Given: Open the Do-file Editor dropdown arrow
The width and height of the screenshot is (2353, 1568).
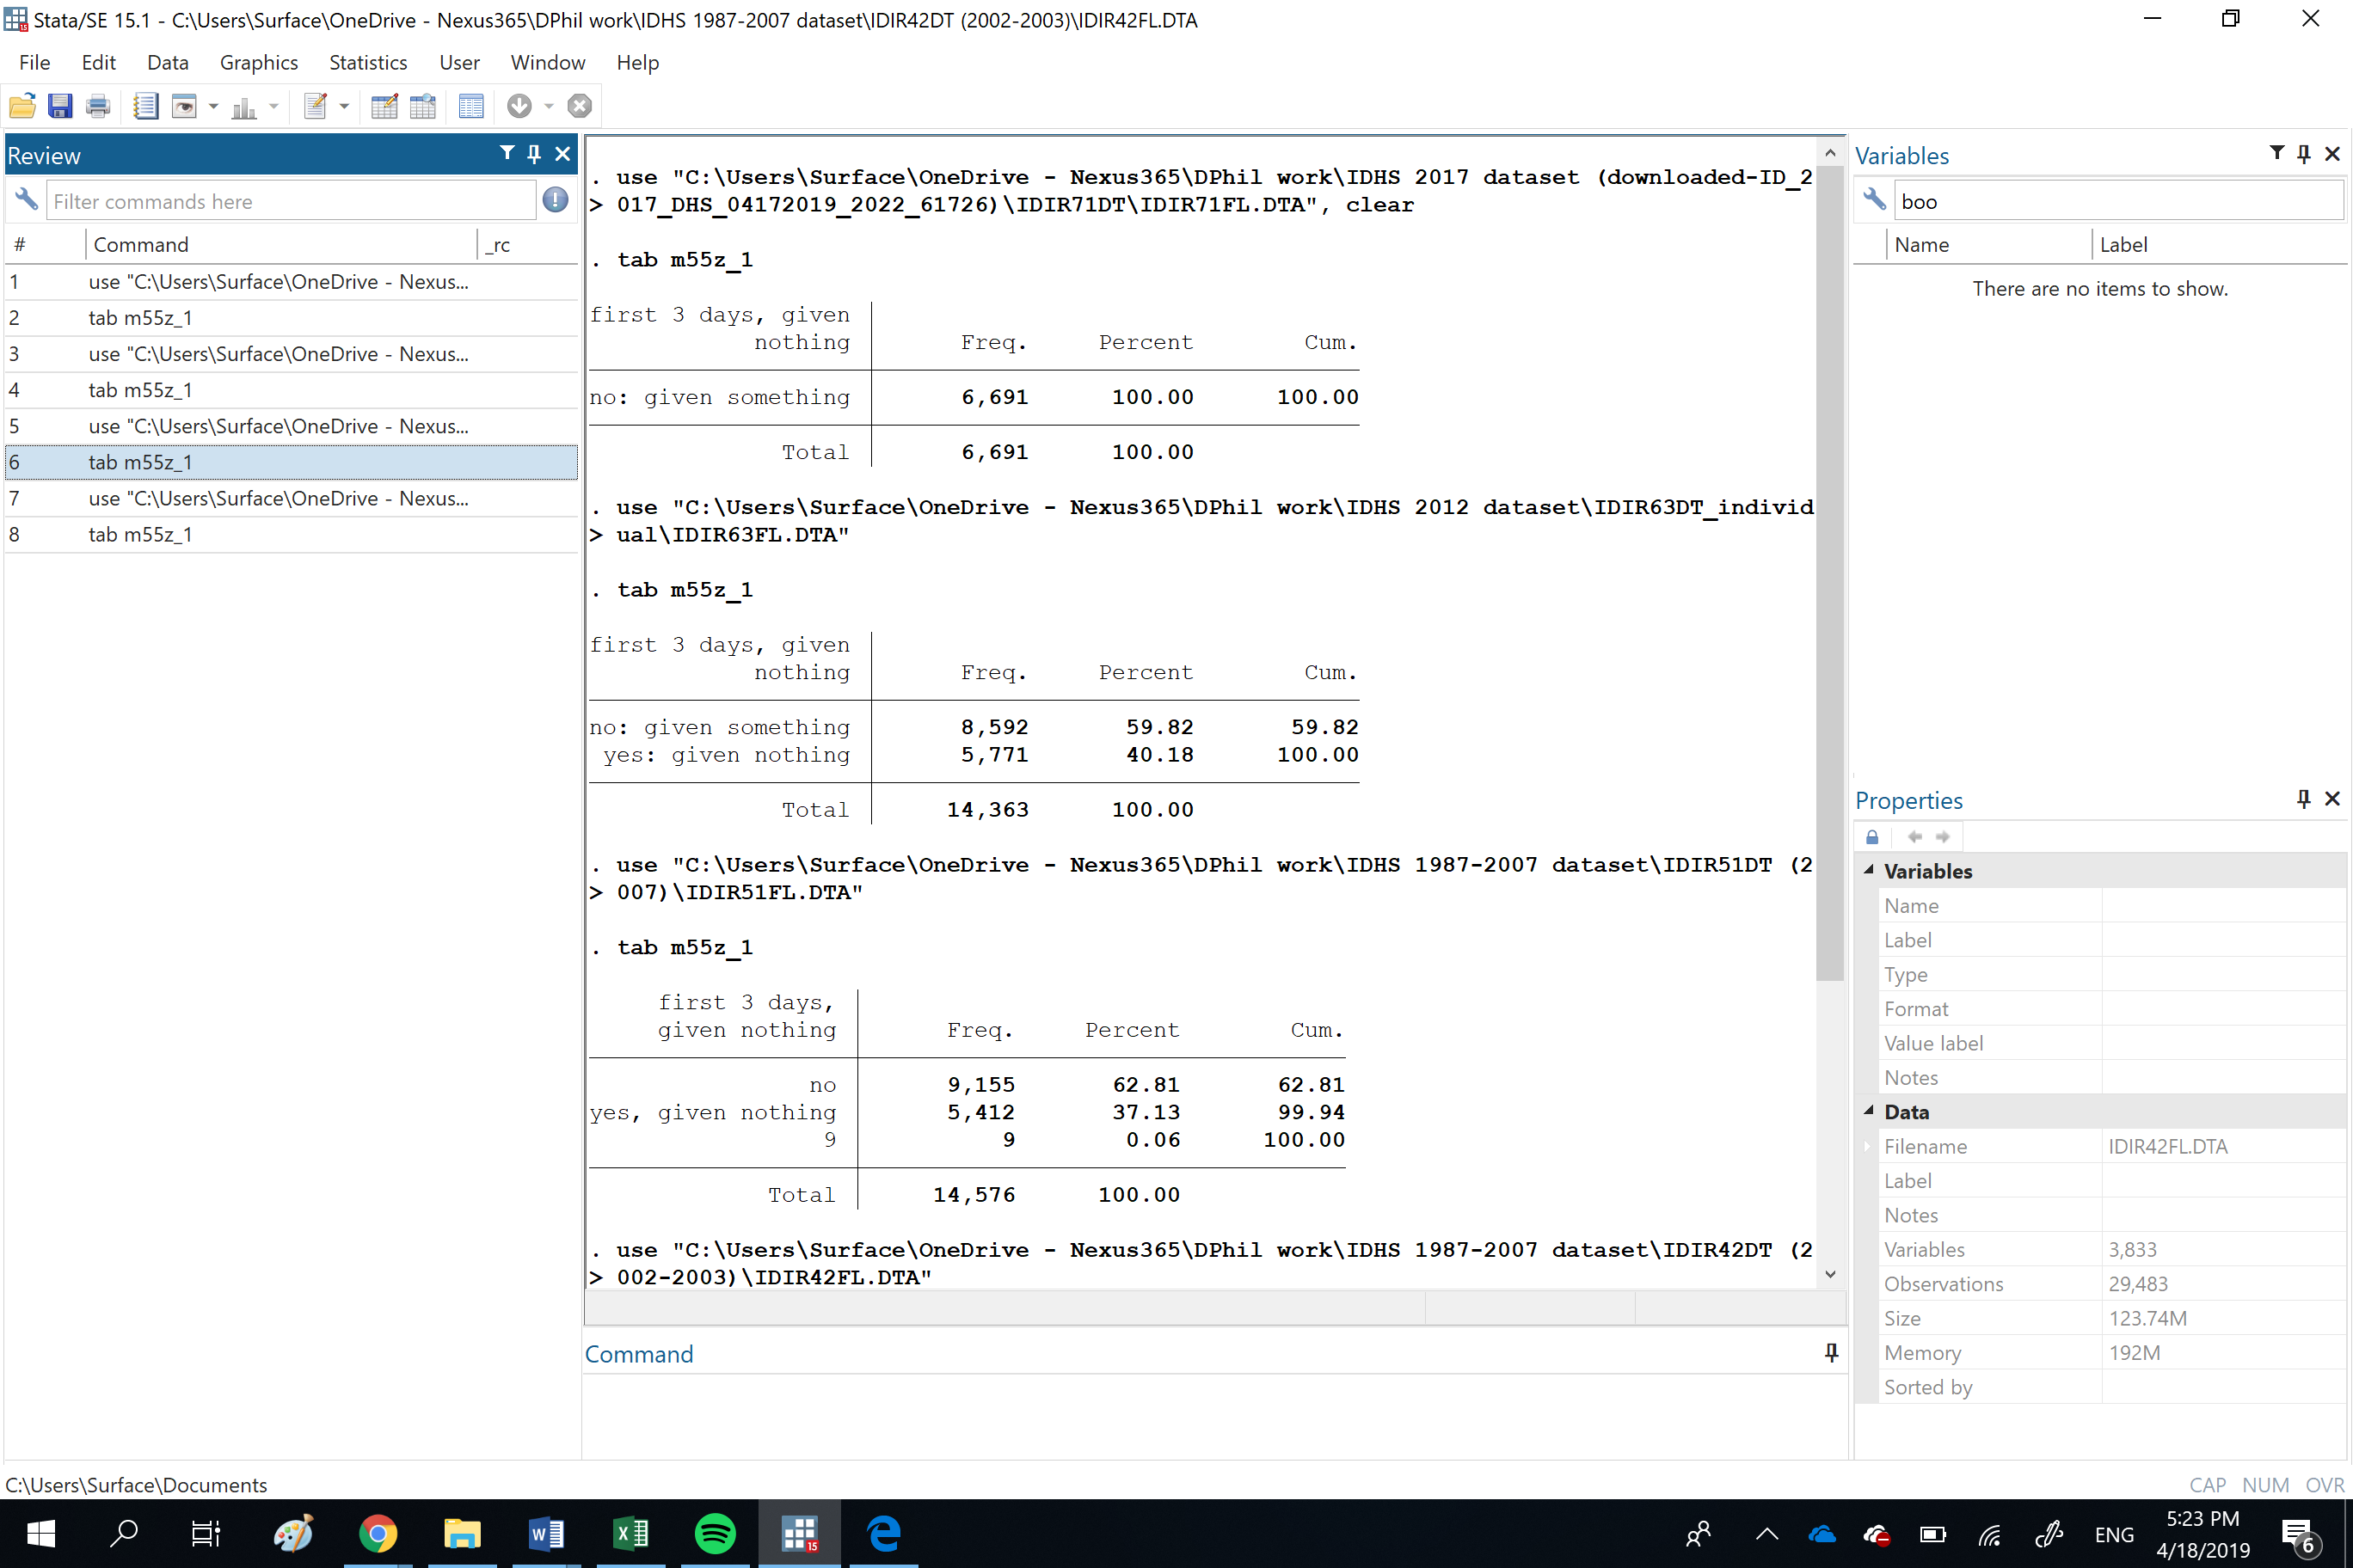Looking at the screenshot, I should coord(344,106).
